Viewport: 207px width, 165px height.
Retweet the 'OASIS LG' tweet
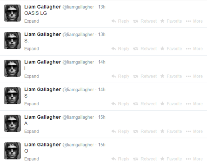click(145, 21)
